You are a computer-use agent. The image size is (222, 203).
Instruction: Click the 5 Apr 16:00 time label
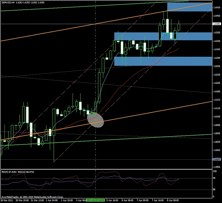click(x=112, y=201)
